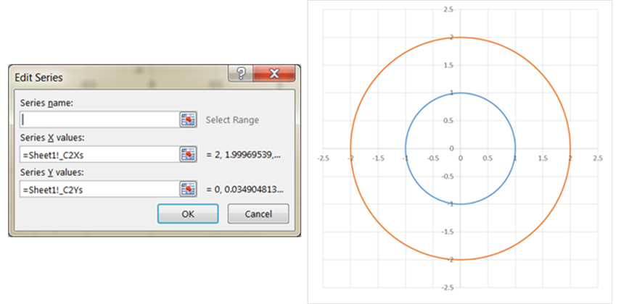Click the range selector icon for Series X values
629x304 pixels.
(189, 154)
